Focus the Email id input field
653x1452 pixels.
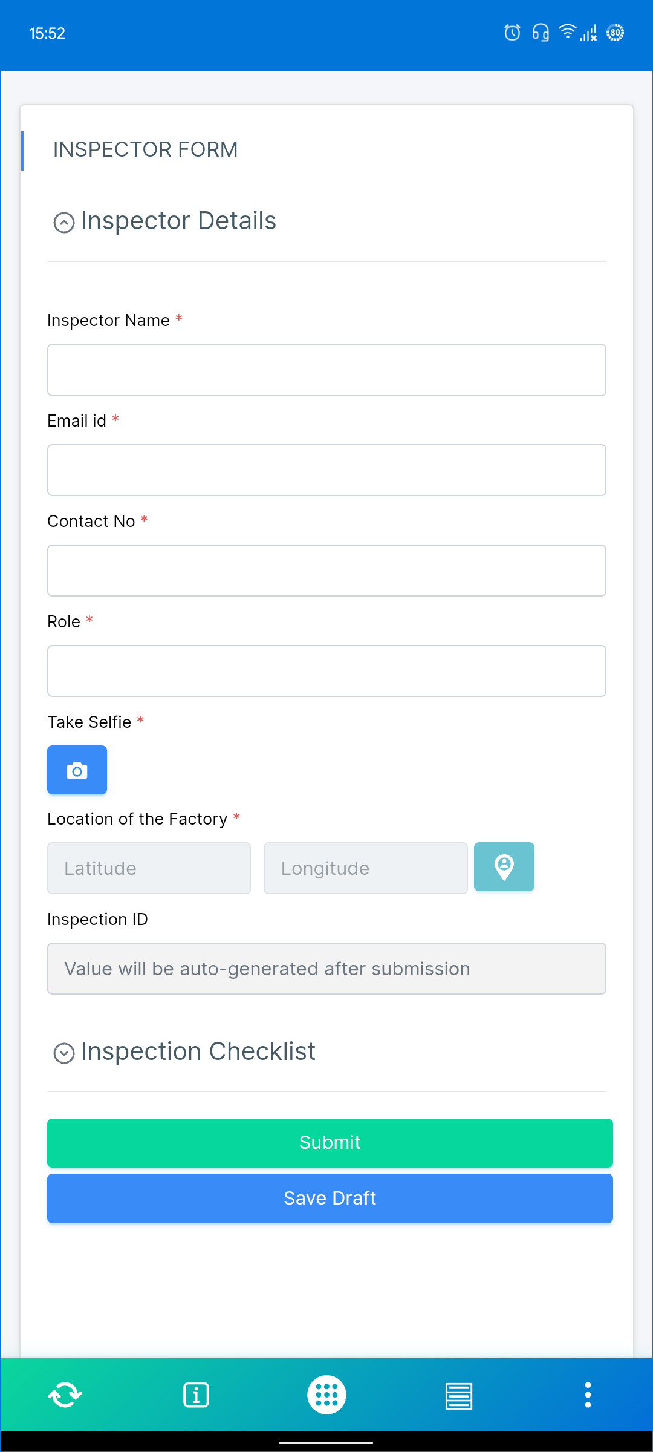point(326,470)
